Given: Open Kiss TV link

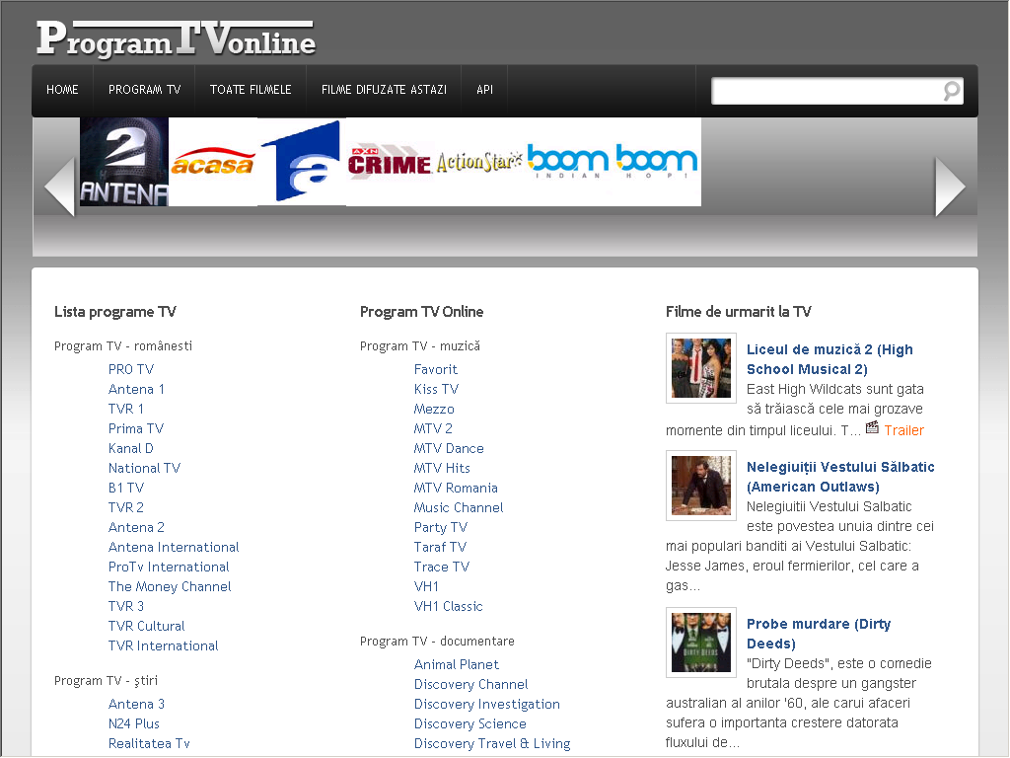Looking at the screenshot, I should 436,389.
